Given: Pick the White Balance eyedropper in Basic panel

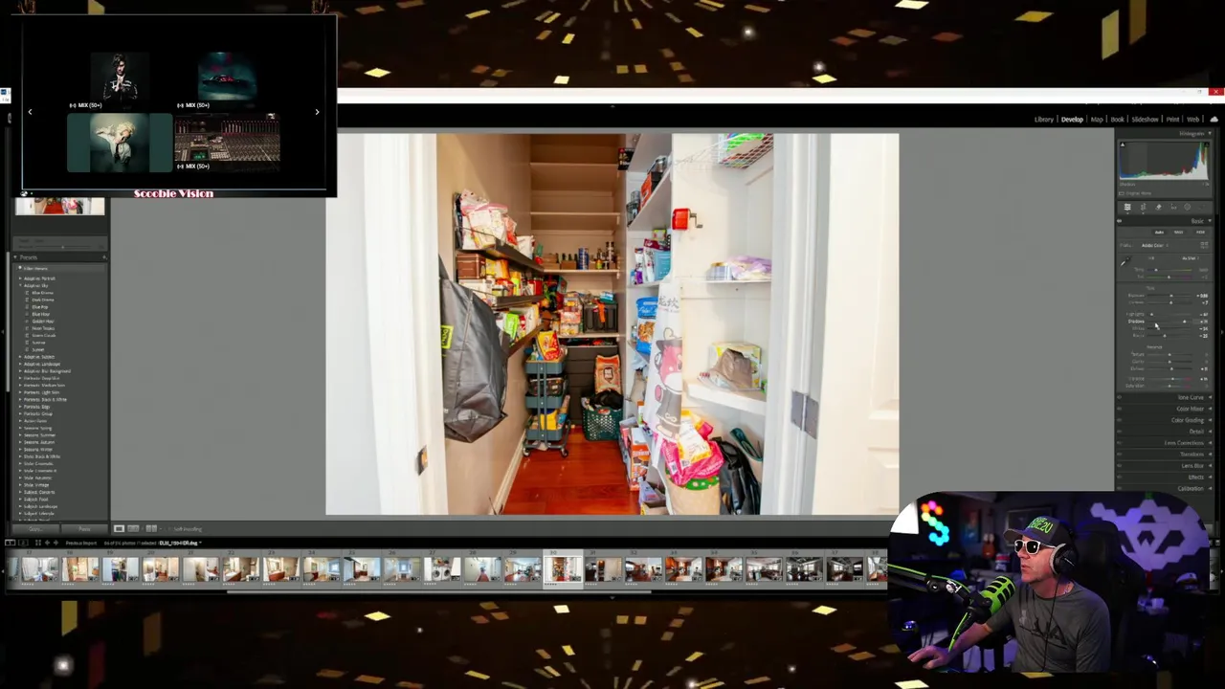Looking at the screenshot, I should [1125, 261].
